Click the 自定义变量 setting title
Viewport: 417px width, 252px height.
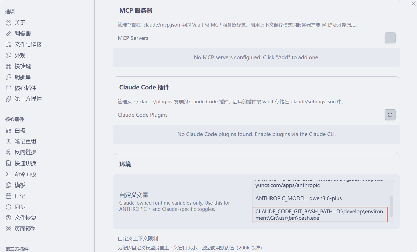pos(134,195)
